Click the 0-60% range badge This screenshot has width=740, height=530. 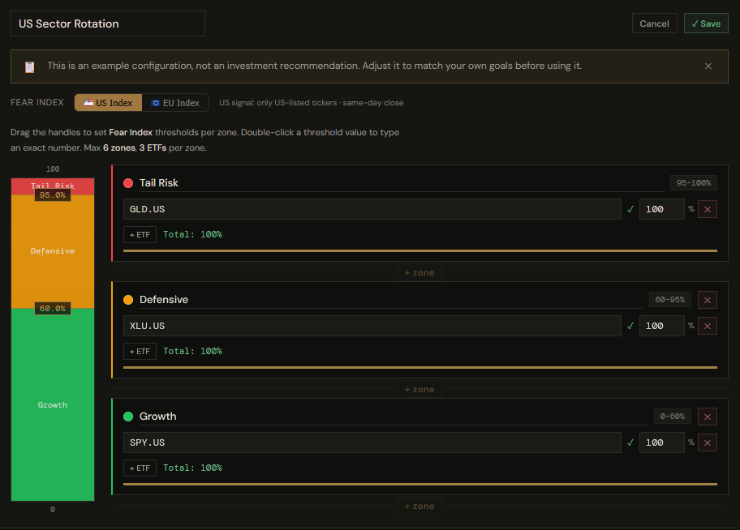pos(672,417)
